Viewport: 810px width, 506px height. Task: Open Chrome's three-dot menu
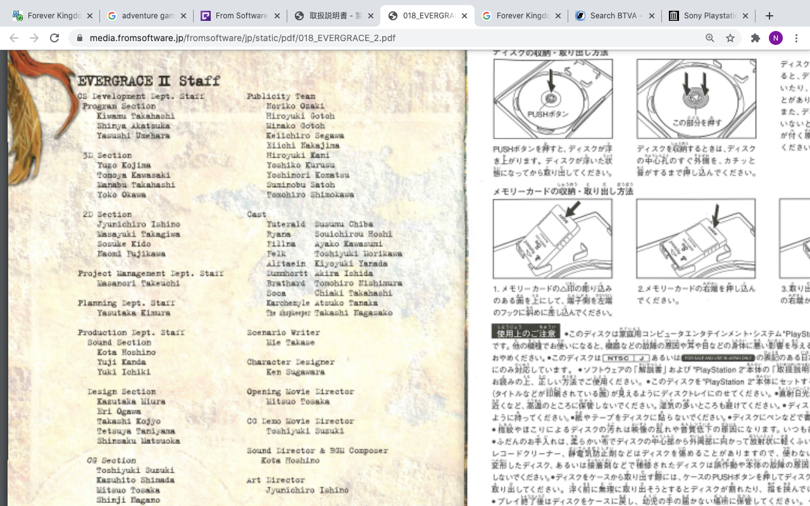[x=796, y=38]
